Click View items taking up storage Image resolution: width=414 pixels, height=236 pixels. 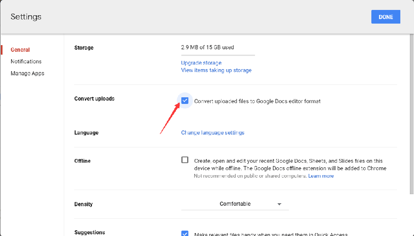pyautogui.click(x=216, y=70)
